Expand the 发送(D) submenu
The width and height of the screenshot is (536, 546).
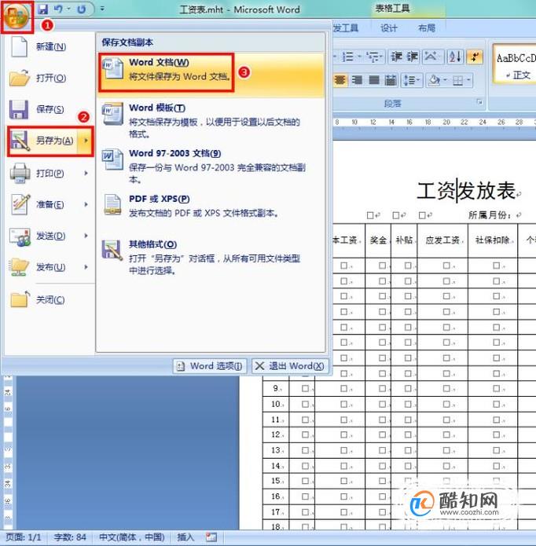(50, 236)
